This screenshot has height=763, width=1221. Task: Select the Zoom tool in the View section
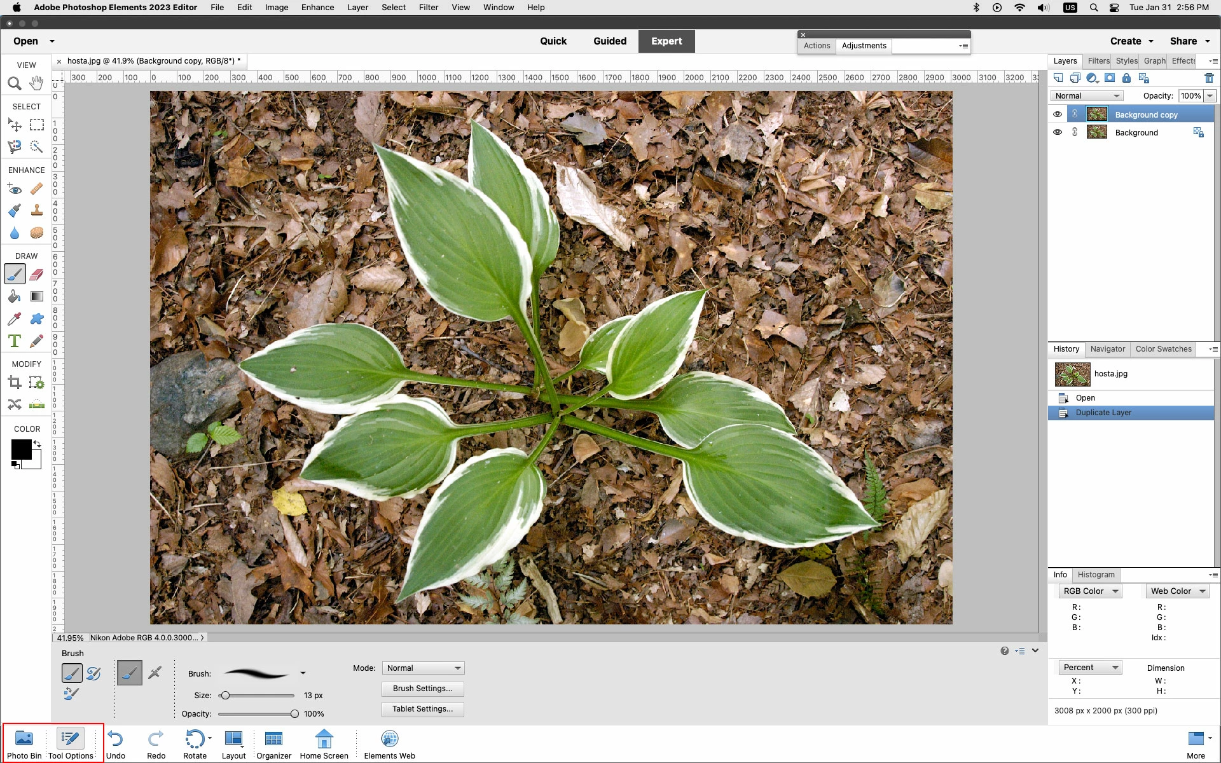click(14, 83)
